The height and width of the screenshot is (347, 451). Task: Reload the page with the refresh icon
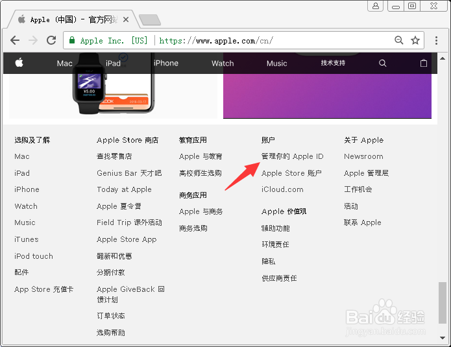(x=51, y=40)
